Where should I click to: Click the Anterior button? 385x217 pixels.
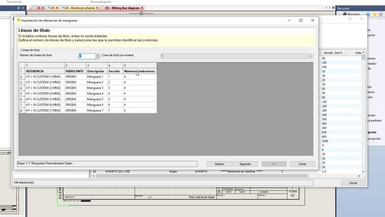(x=219, y=164)
